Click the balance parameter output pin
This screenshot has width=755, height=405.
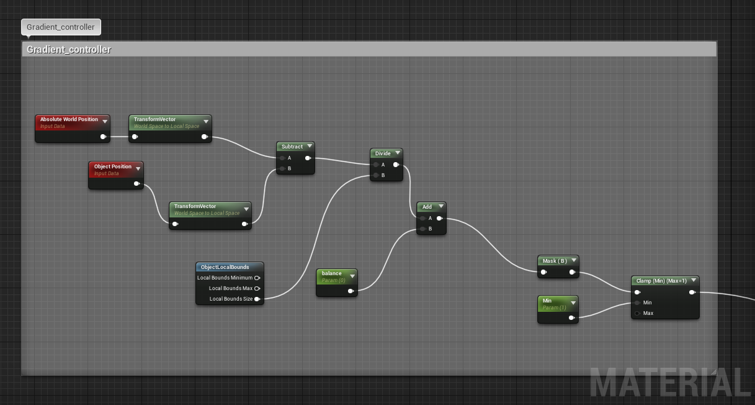[x=351, y=291]
